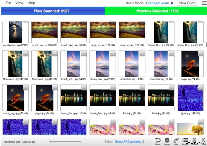Click the Clear X icon
This screenshot has width=207, height=146.
click(x=203, y=140)
